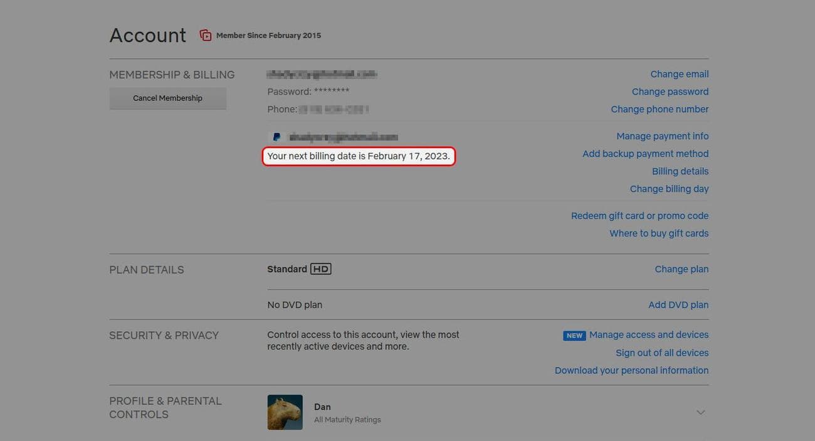Select the Change plan link
Viewport: 815px width, 441px height.
tap(681, 269)
